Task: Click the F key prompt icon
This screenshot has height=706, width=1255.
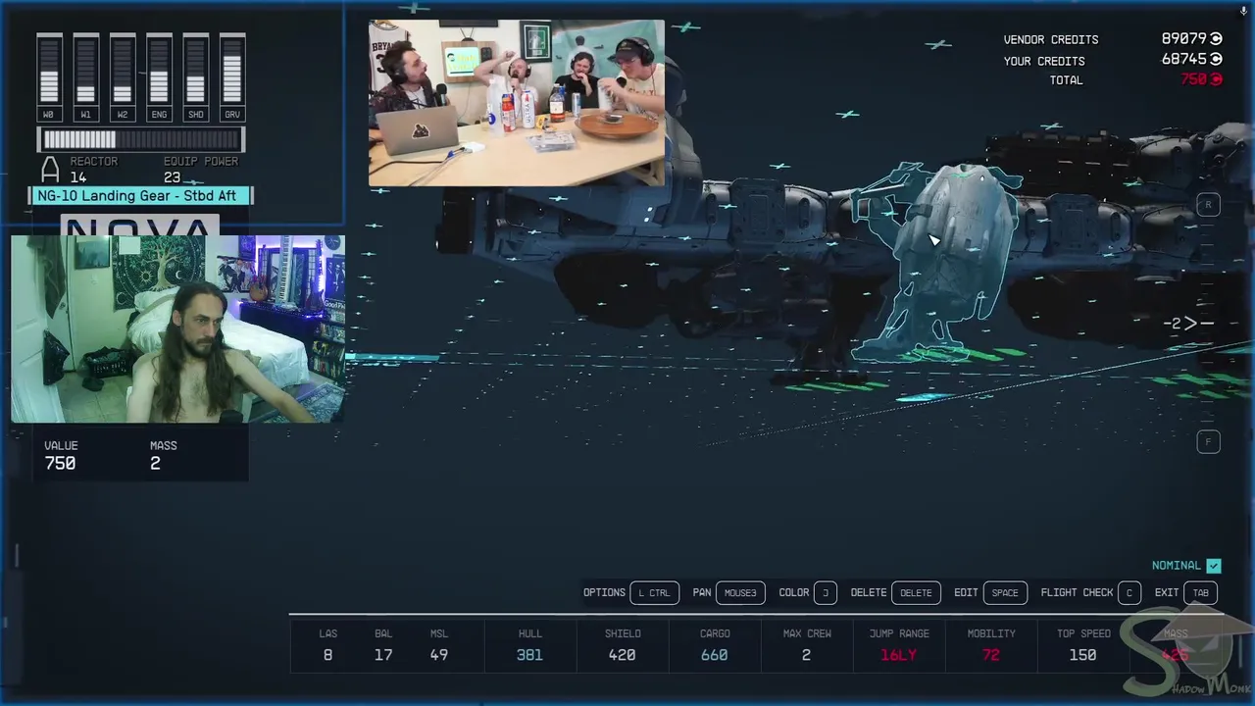Action: tap(1208, 442)
